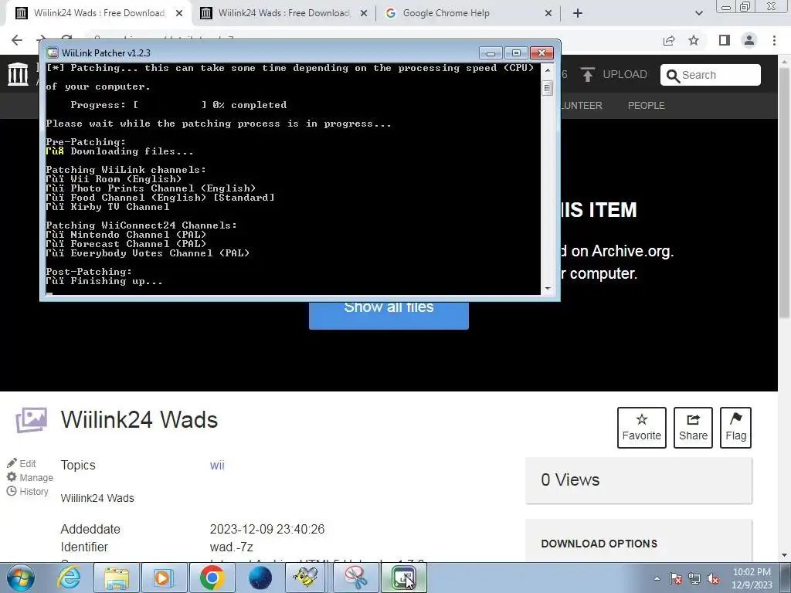This screenshot has width=791, height=593.
Task: Click the Internet Archive logo
Action: (19, 74)
